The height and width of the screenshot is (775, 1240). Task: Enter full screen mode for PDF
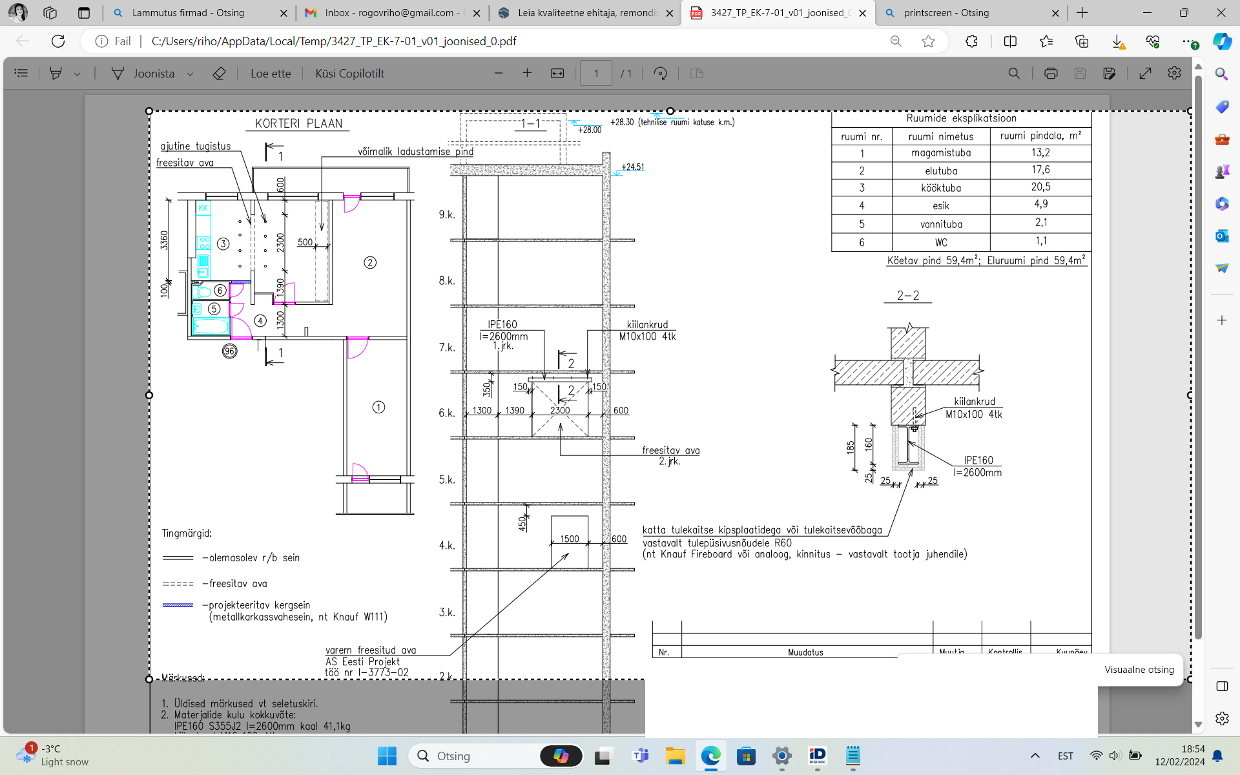pos(1145,74)
